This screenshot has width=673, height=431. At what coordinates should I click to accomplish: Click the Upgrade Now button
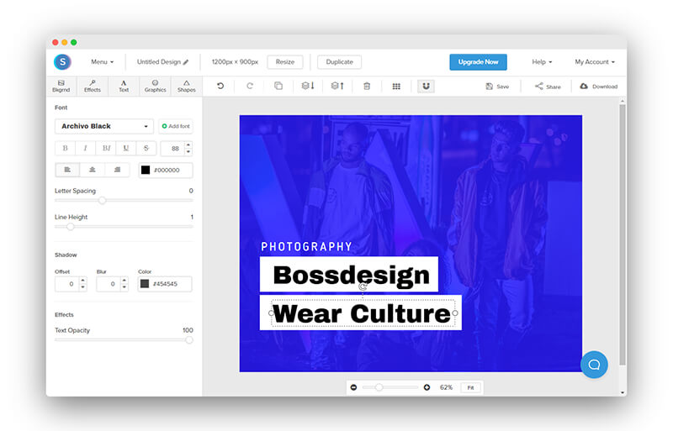pyautogui.click(x=478, y=62)
